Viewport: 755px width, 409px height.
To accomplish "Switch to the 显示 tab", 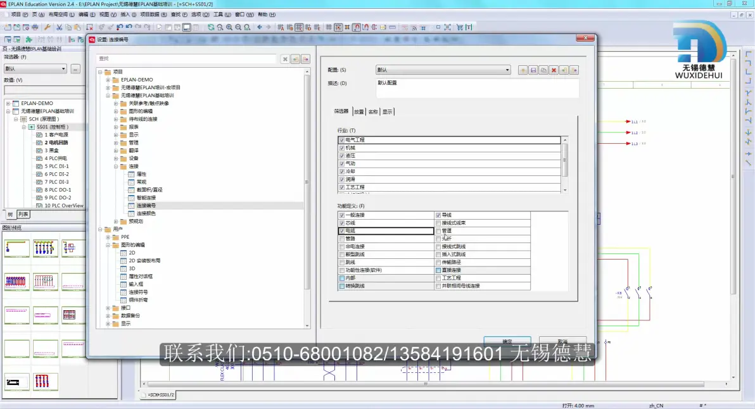I will coord(387,111).
